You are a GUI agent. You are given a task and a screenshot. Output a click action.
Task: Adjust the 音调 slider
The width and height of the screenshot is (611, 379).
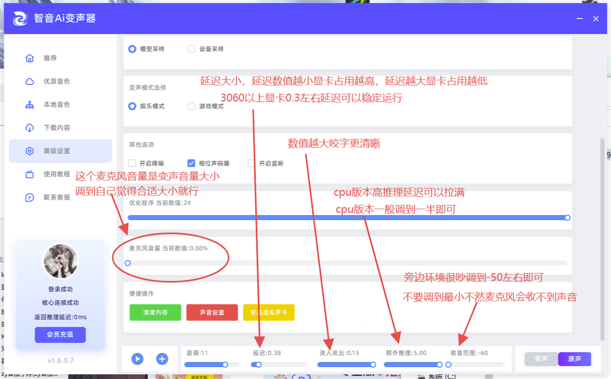(x=212, y=365)
